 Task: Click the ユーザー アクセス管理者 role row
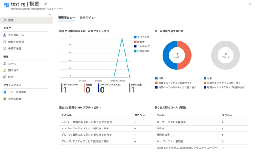tap(201, 122)
